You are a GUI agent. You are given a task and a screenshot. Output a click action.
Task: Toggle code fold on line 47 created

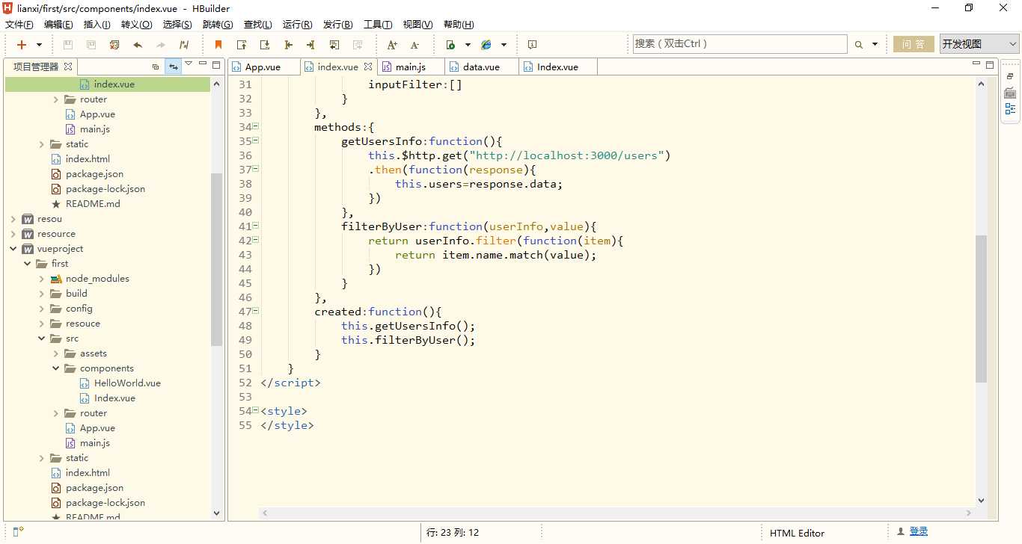(x=256, y=311)
